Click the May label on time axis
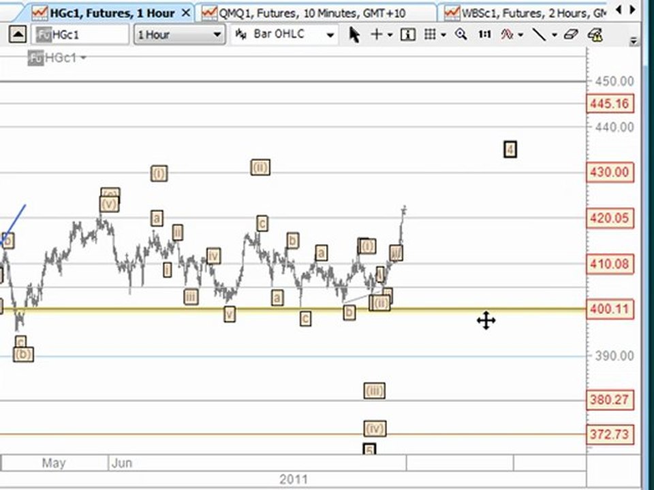The width and height of the screenshot is (654, 490). pyautogui.click(x=54, y=463)
